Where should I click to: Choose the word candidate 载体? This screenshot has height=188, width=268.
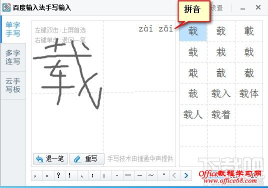(249, 93)
